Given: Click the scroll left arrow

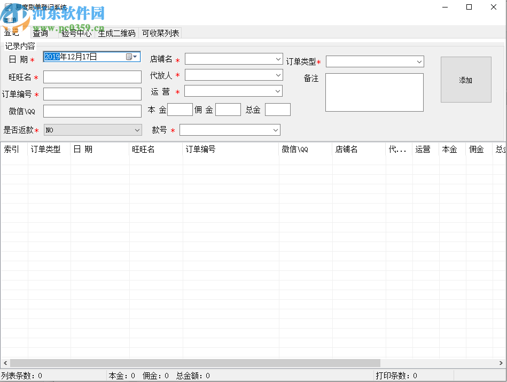Looking at the screenshot, I should 5,363.
